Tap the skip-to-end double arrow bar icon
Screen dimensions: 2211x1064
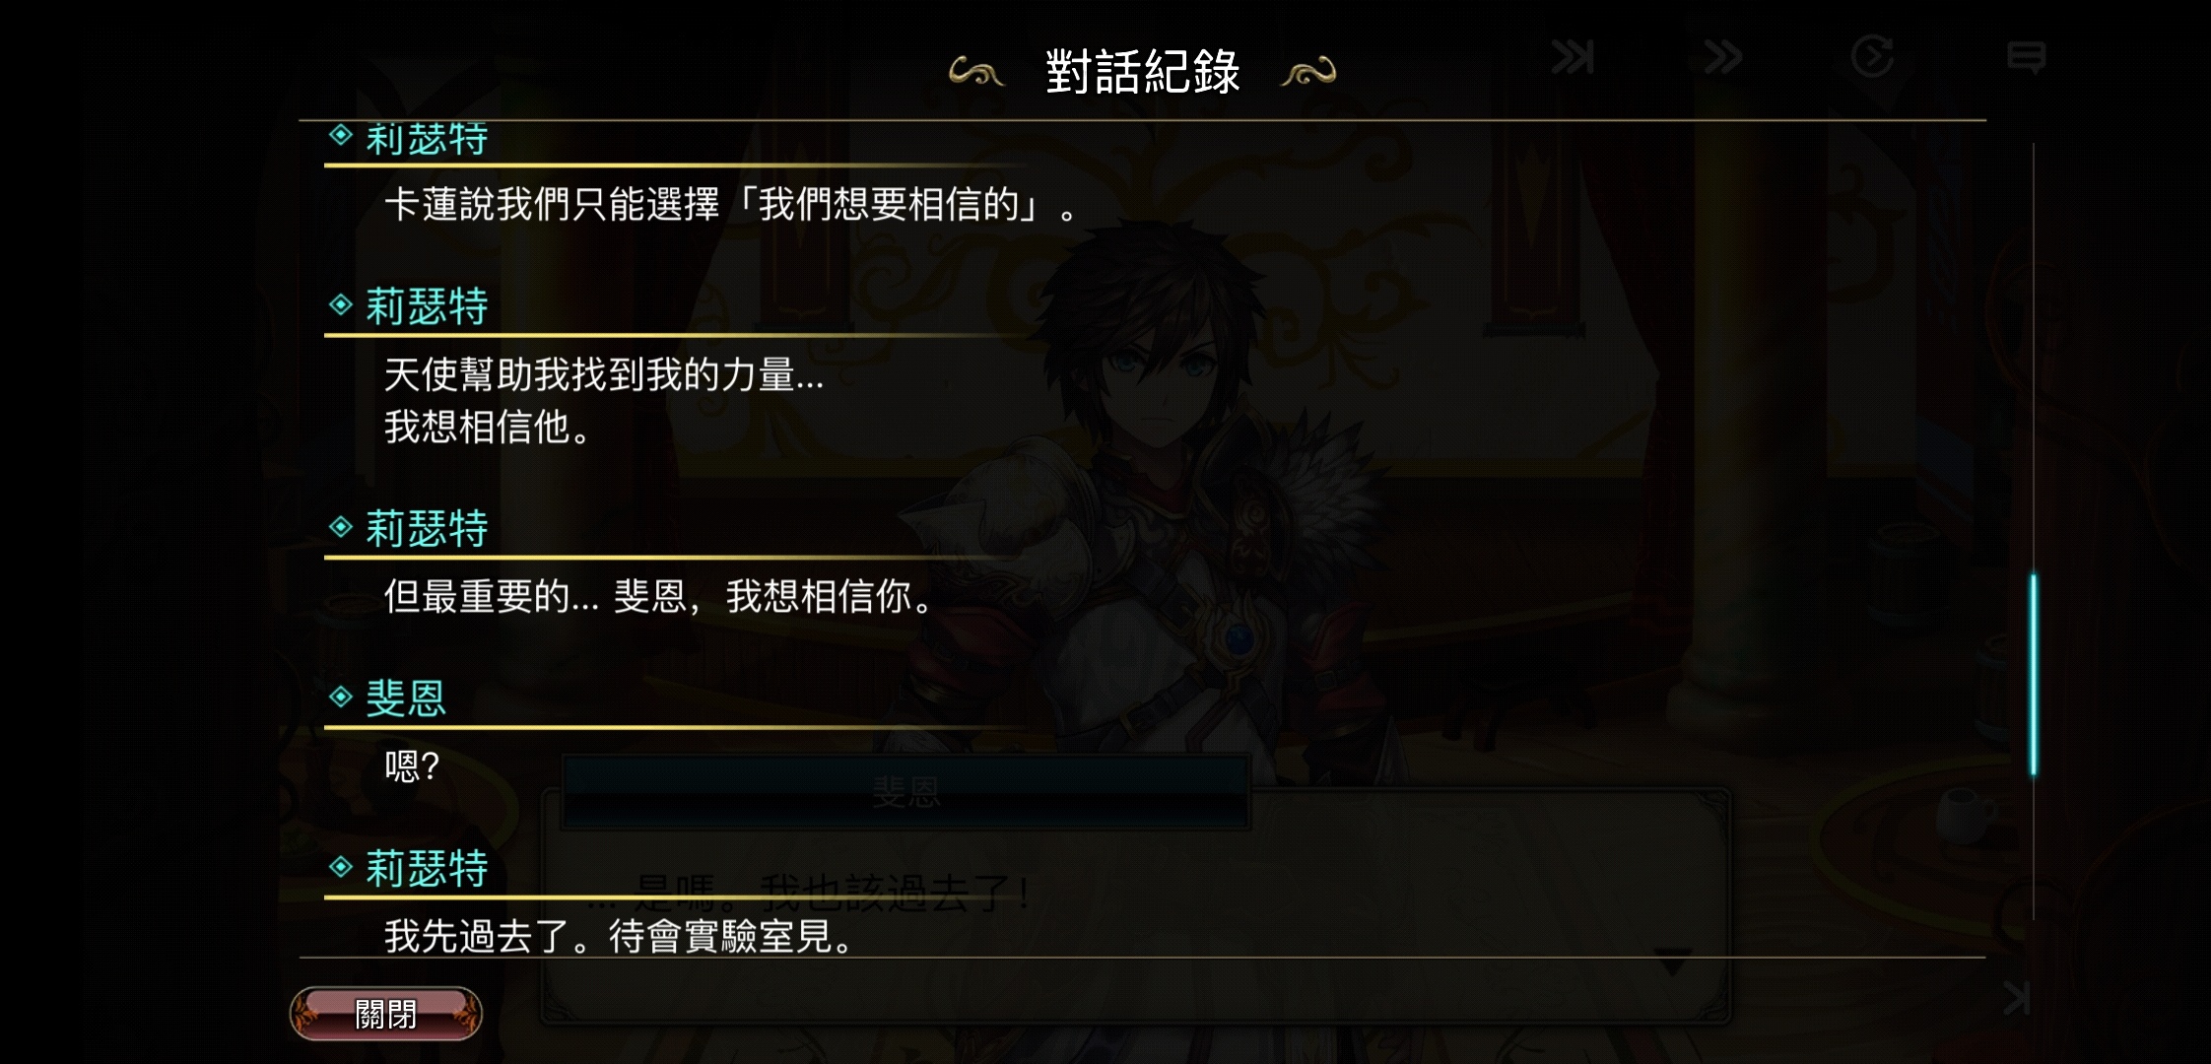point(1573,57)
